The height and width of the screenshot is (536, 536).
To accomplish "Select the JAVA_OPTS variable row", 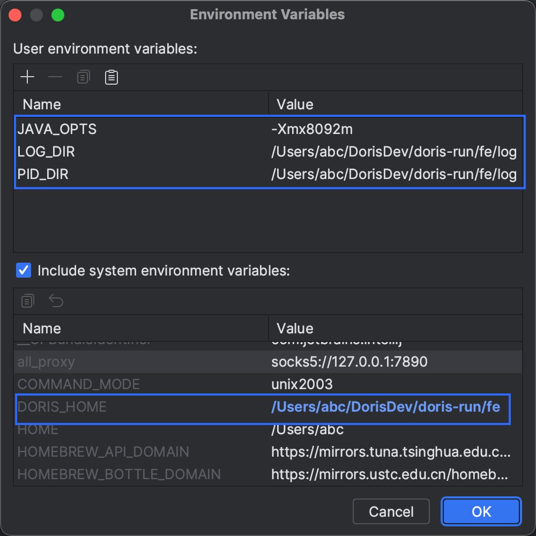I will pyautogui.click(x=57, y=129).
